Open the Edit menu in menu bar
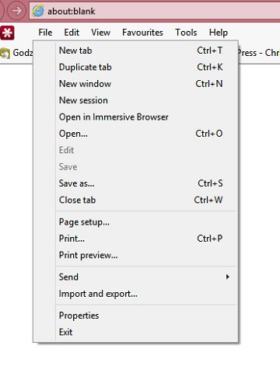The height and width of the screenshot is (373, 280). (72, 33)
